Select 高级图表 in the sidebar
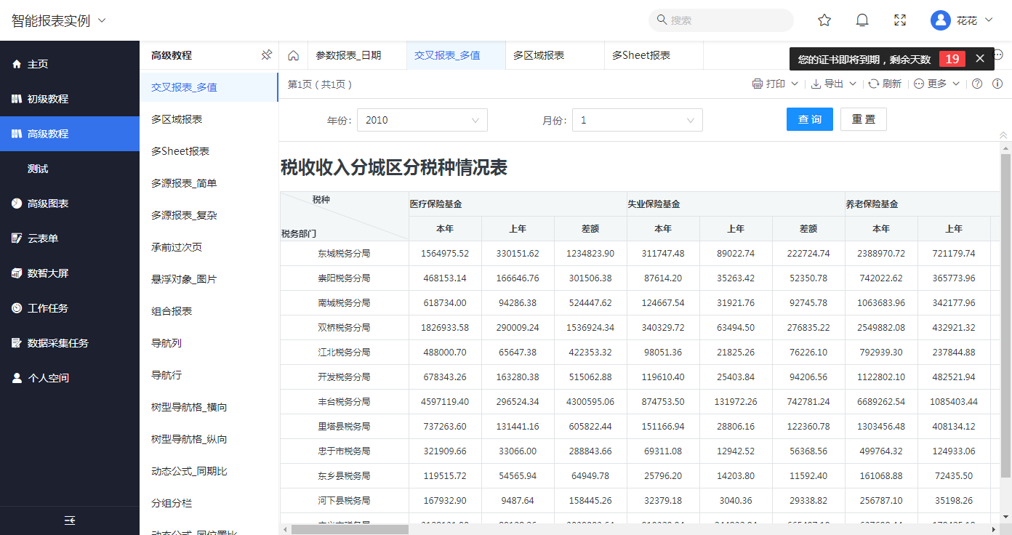 pyautogui.click(x=48, y=204)
